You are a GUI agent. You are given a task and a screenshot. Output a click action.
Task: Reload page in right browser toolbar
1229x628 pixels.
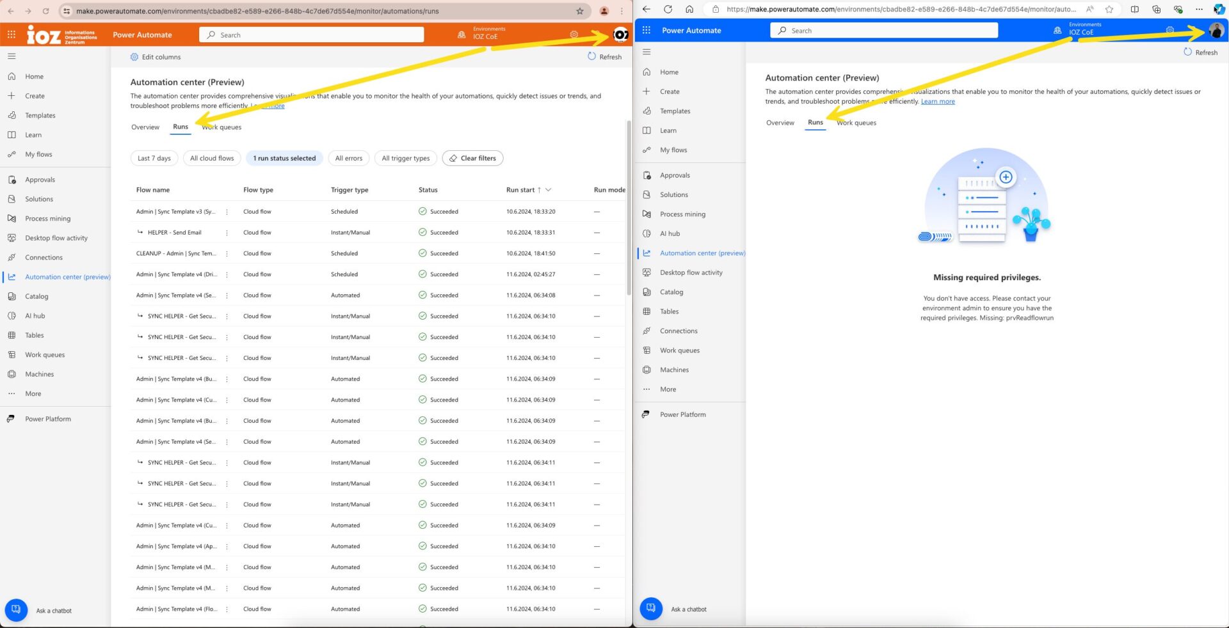coord(668,9)
